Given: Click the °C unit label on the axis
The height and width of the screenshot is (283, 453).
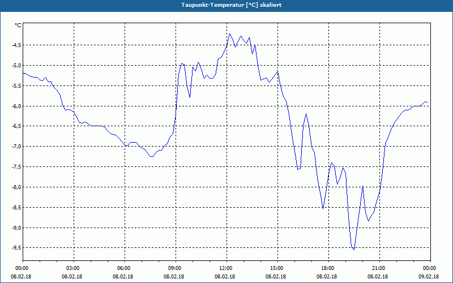Looking at the screenshot, I should point(18,25).
